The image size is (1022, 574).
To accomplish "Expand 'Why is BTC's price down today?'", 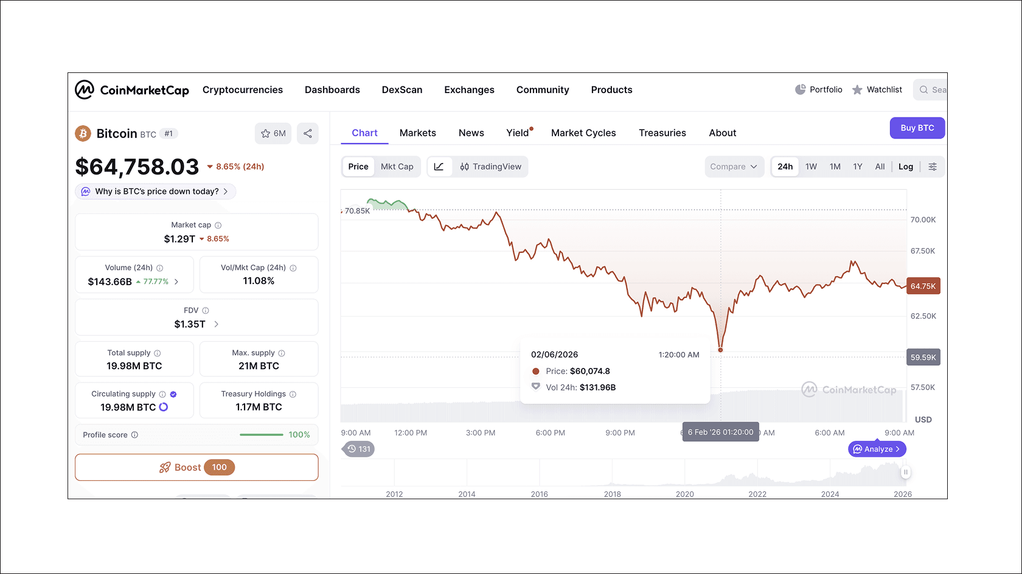I will [x=155, y=191].
